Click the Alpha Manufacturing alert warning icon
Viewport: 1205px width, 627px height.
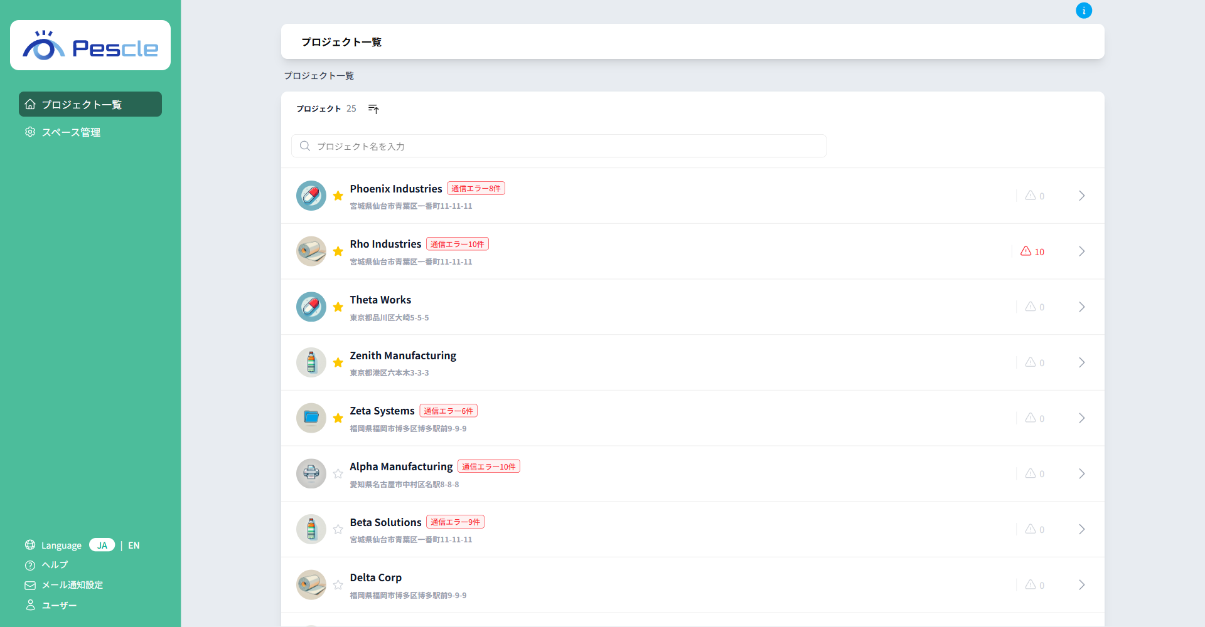tap(1031, 473)
